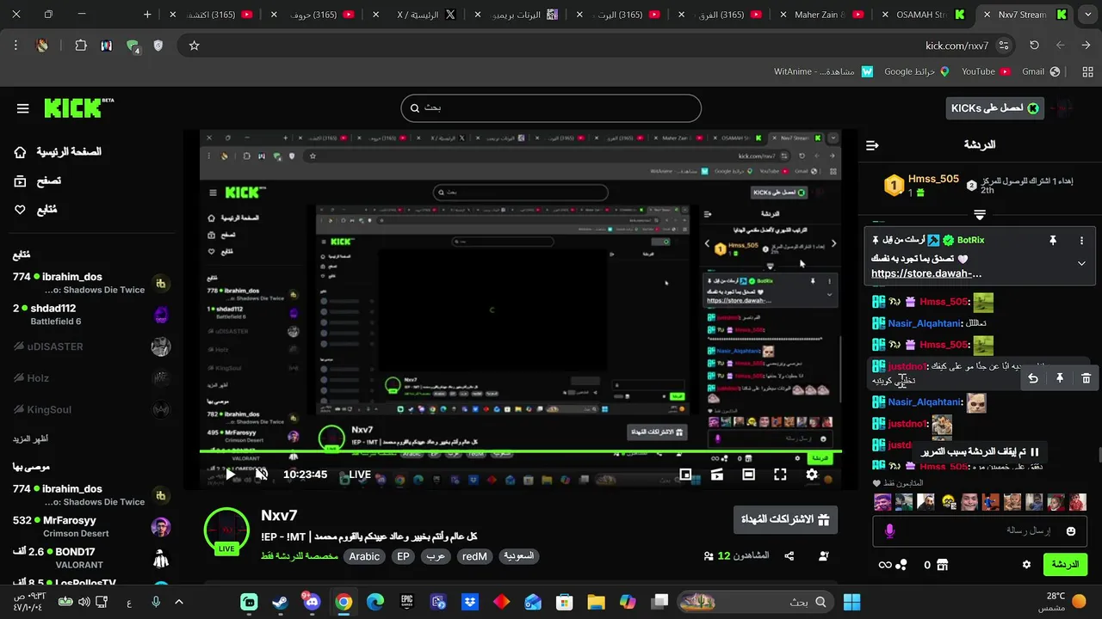Open uDISASTER offline channel

pos(91,346)
